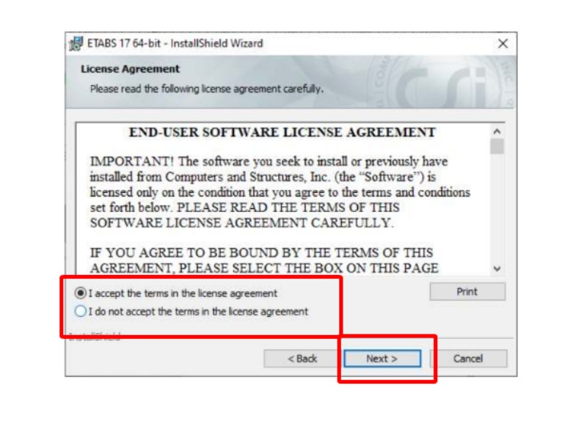The image size is (587, 440).
Task: Click the END-USER SOFTWARE LICENSE AGREEMENT heading
Action: point(282,133)
